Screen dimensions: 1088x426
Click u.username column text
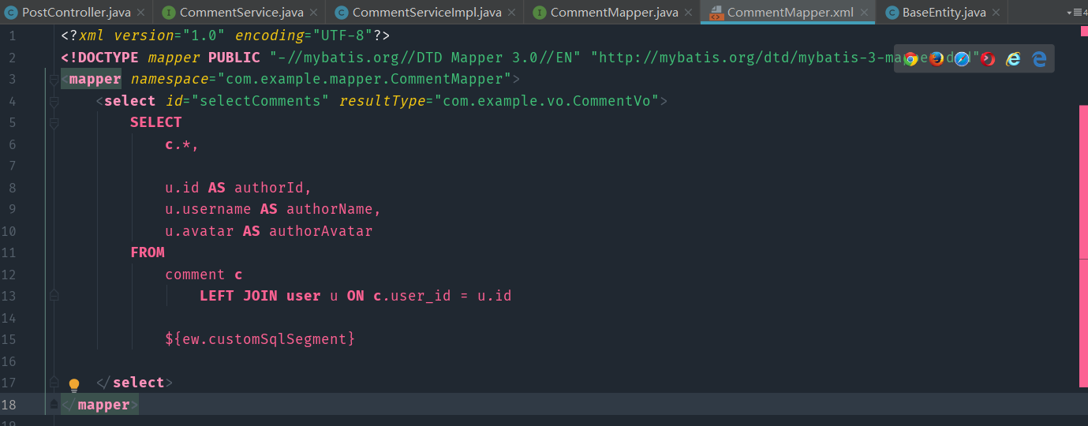pos(208,209)
